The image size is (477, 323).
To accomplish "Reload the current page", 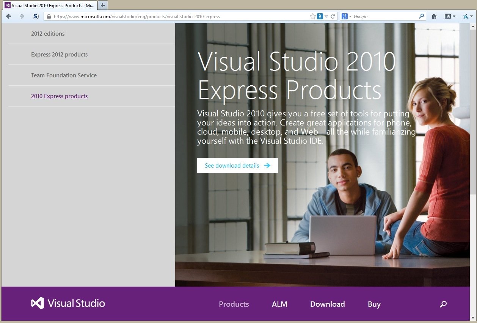I will tap(333, 16).
